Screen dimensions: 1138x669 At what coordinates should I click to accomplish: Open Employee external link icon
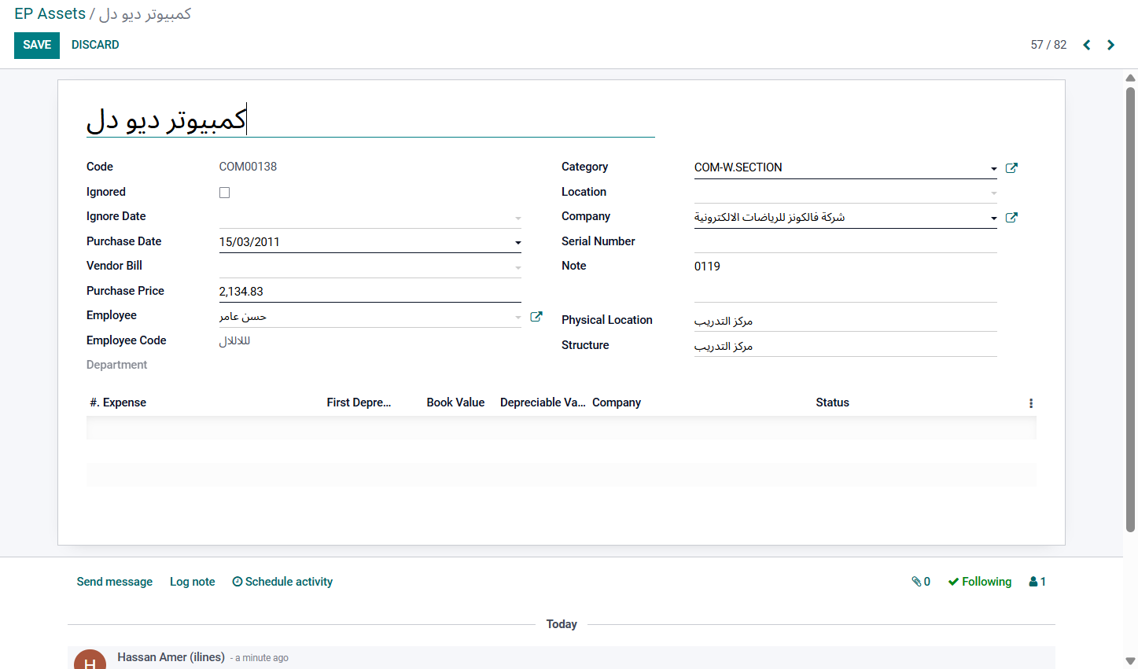point(536,316)
